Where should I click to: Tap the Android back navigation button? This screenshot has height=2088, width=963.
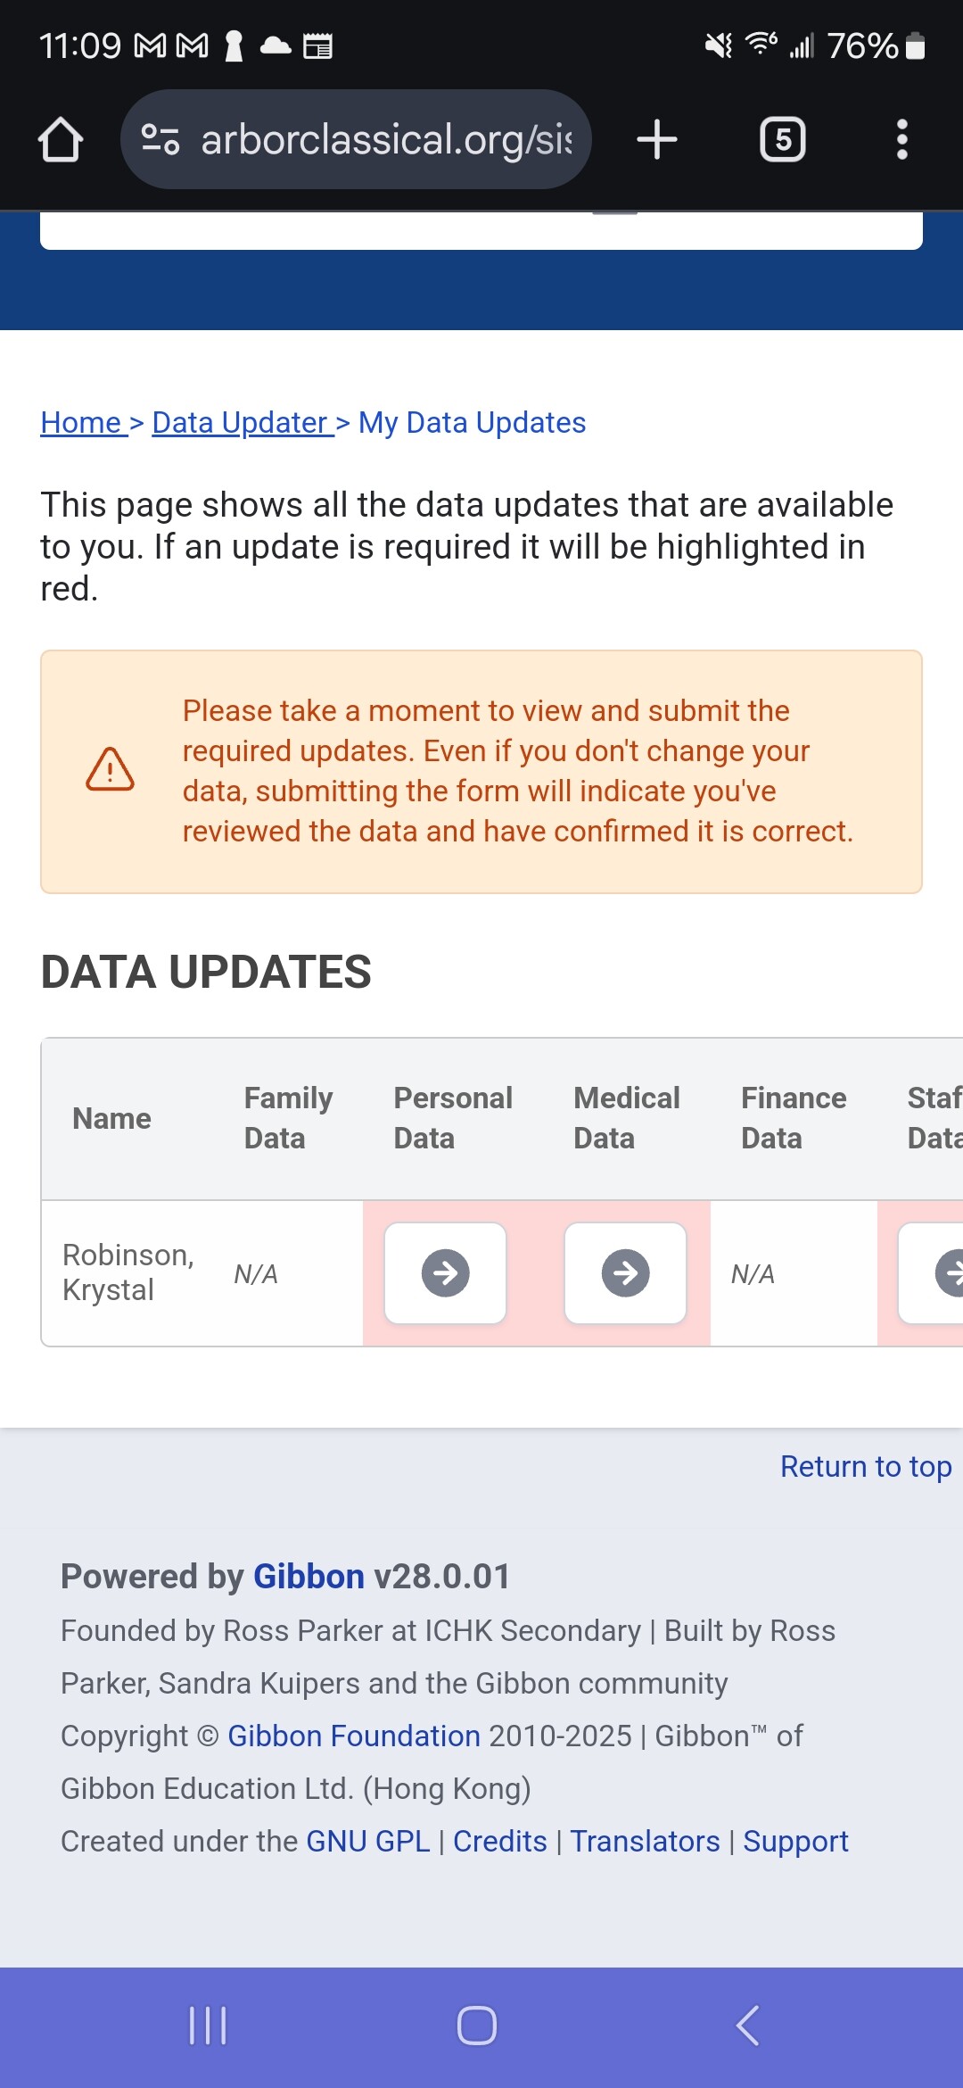748,2026
